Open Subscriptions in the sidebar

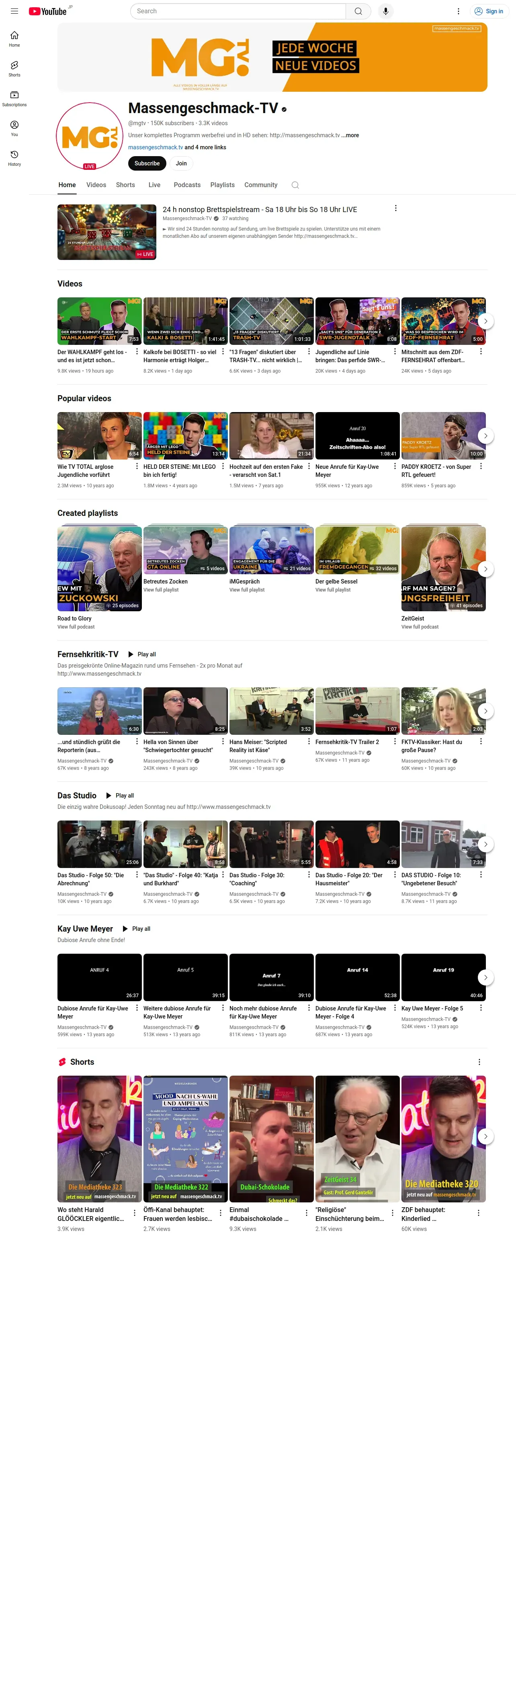click(14, 99)
